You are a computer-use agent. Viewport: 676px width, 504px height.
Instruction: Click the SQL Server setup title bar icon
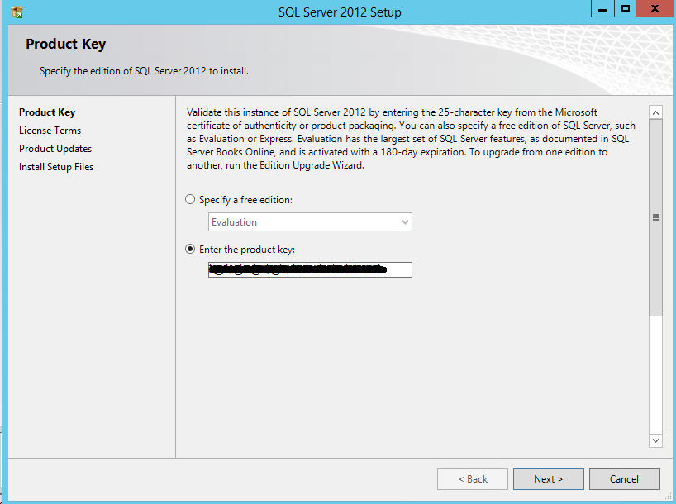click(x=17, y=12)
